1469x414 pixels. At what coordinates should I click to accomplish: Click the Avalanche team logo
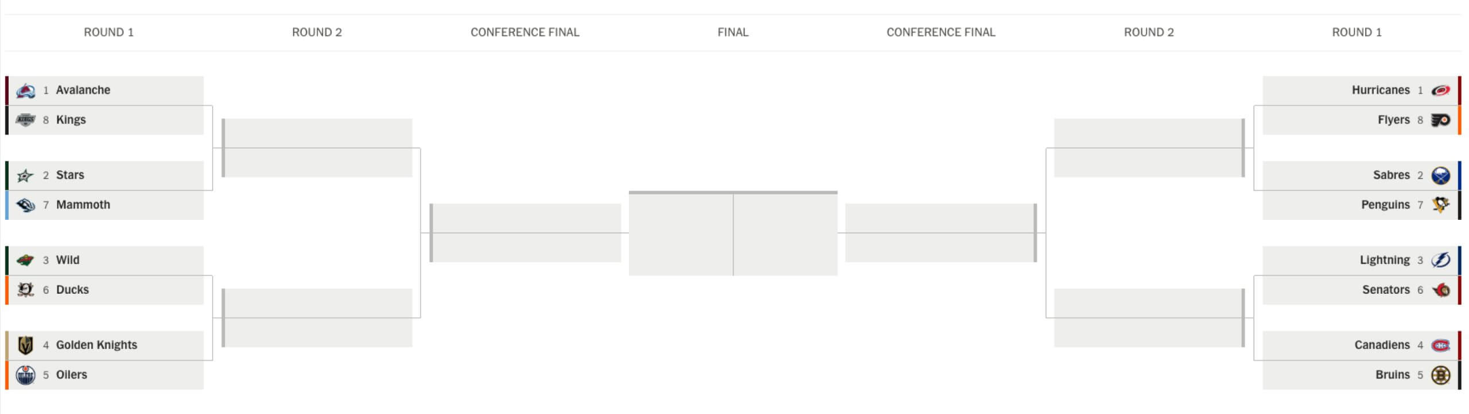pyautogui.click(x=25, y=90)
